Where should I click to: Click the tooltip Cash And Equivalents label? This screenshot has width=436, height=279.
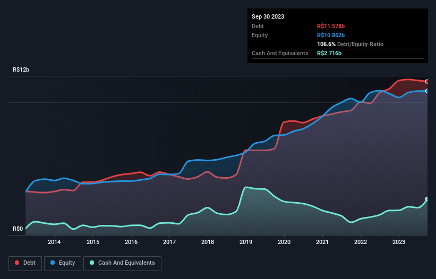click(x=280, y=53)
